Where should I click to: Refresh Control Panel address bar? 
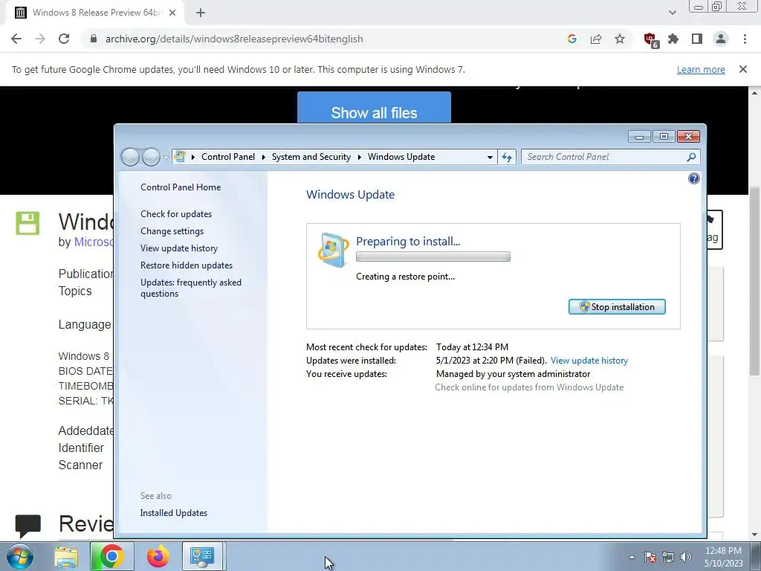tap(507, 157)
